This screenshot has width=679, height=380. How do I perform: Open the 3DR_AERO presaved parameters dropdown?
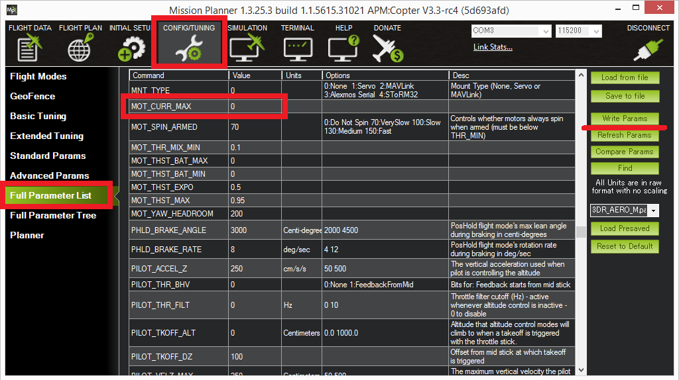654,210
